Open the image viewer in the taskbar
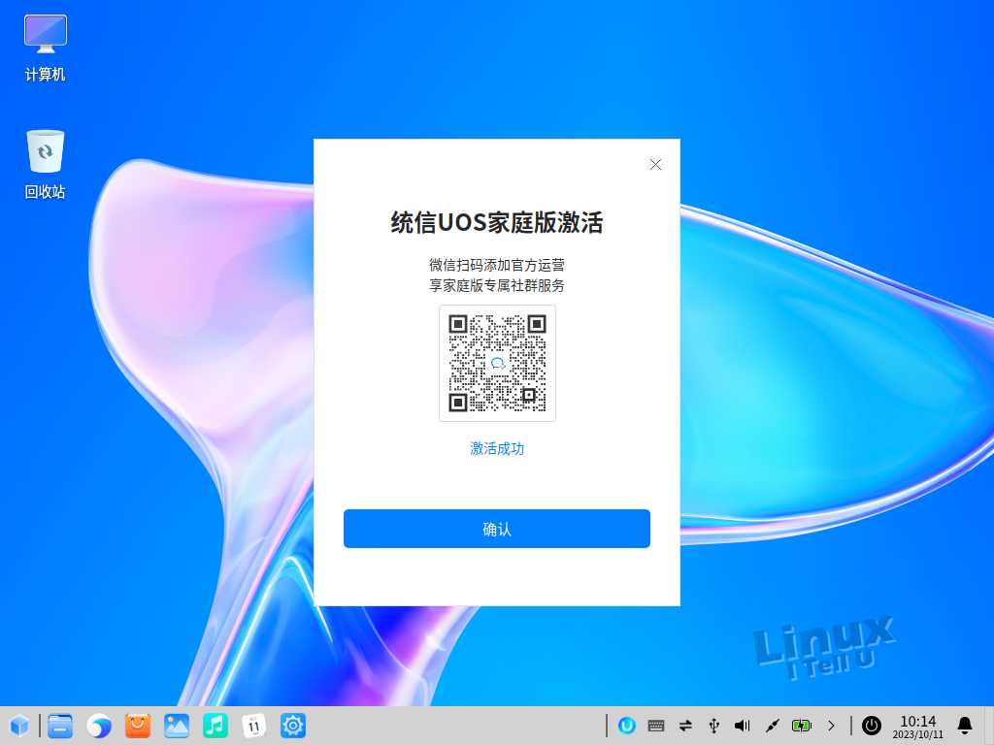This screenshot has width=994, height=745. 177,726
